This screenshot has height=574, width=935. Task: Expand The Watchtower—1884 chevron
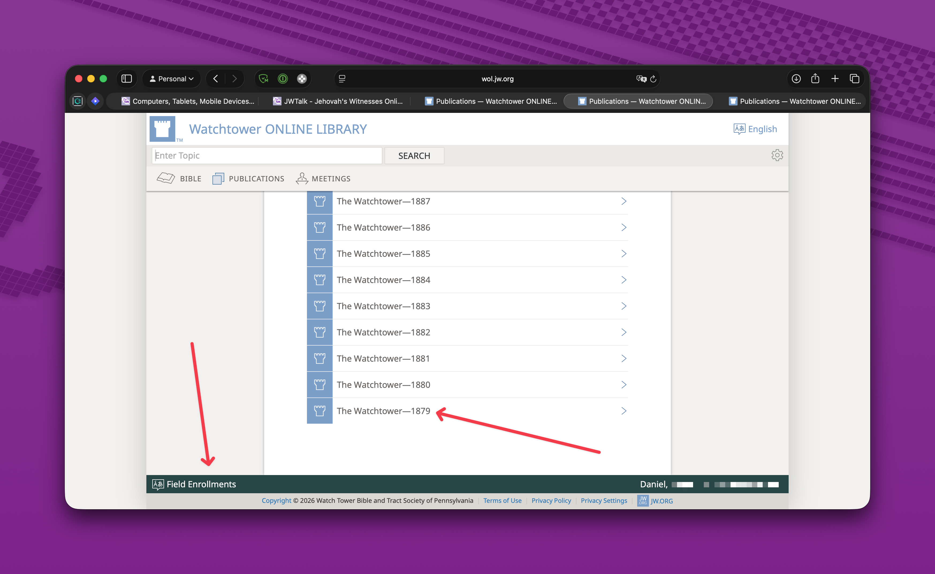click(x=624, y=280)
